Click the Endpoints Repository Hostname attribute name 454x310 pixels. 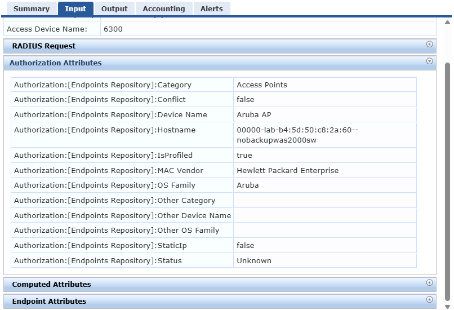point(105,130)
